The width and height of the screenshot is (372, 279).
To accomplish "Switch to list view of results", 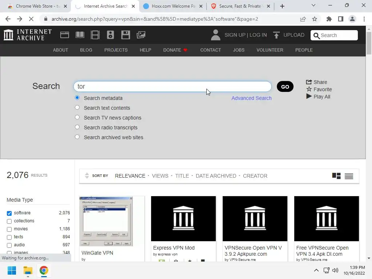I will pos(349,176).
